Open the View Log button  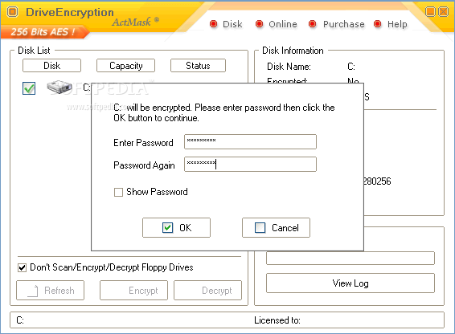[x=350, y=283]
